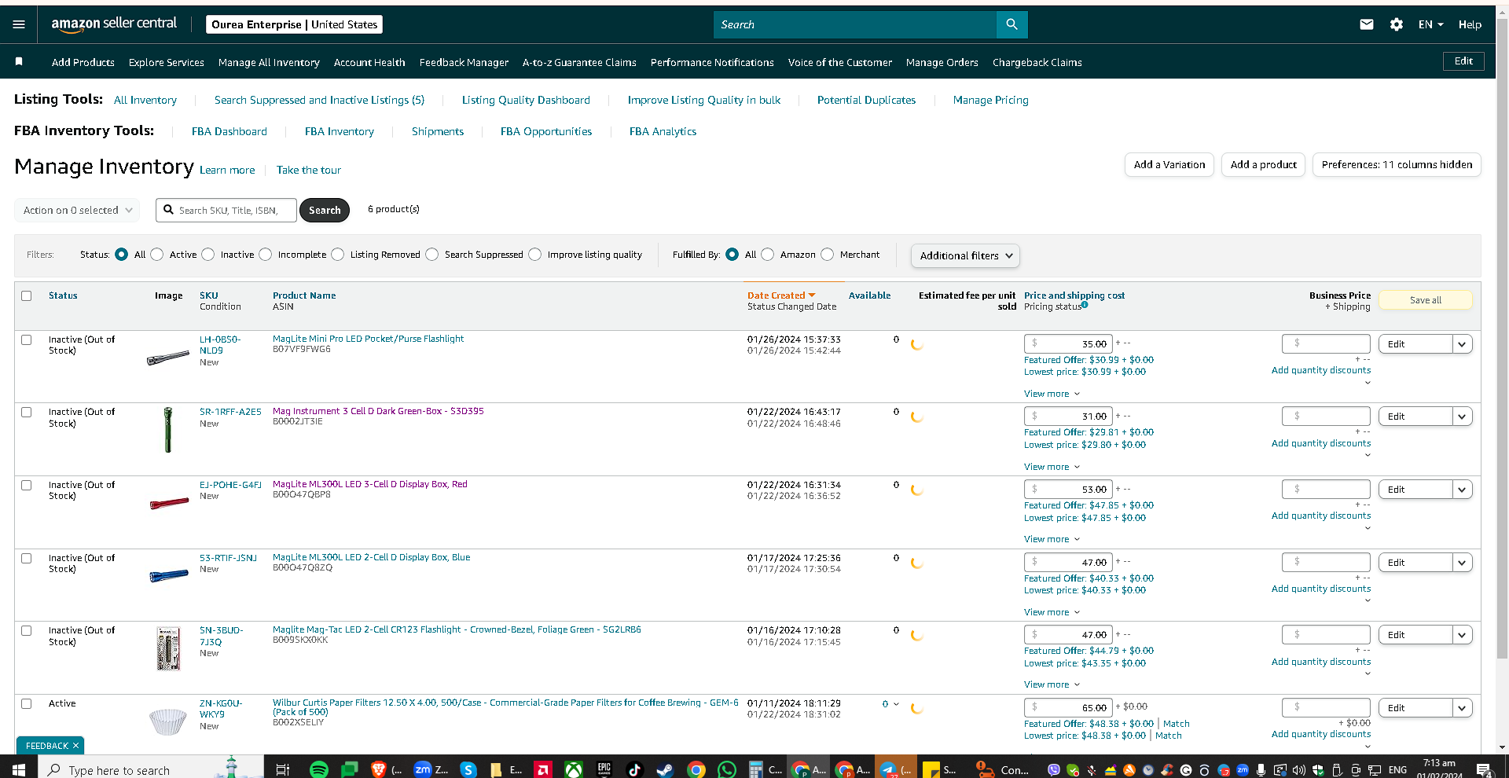Select the Listing Removed radio button
The height and width of the screenshot is (778, 1509).
pyautogui.click(x=338, y=255)
